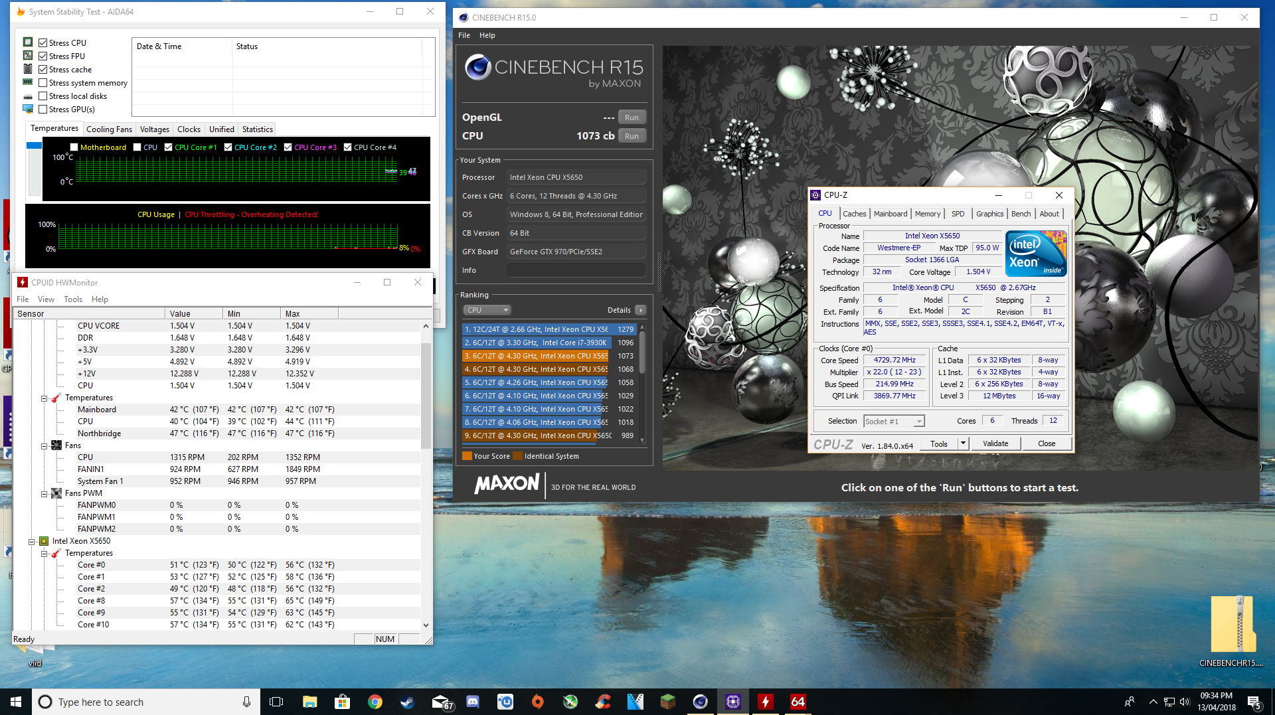Launch Google Chrome from the taskbar

375,702
